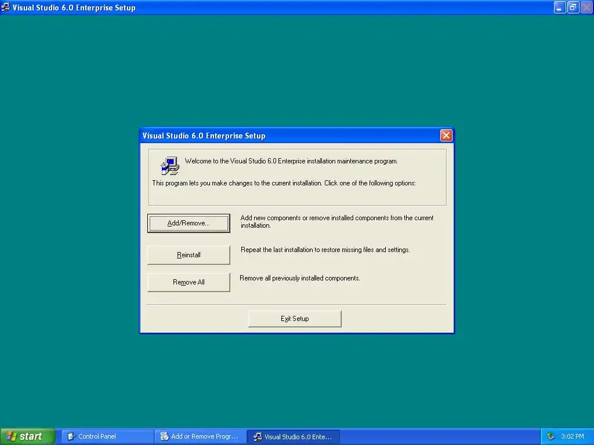This screenshot has height=445, width=594.
Task: Restore down the main Setup background window
Action: [x=573, y=7]
